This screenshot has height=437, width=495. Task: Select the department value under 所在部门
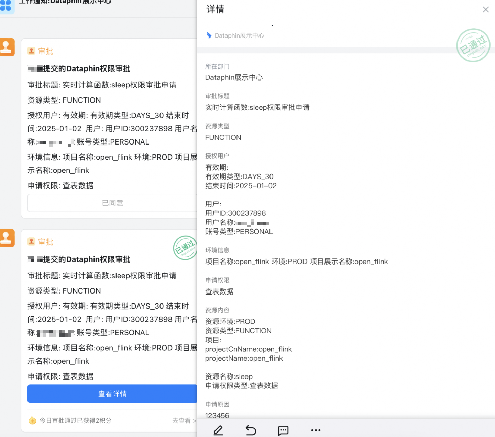(234, 77)
